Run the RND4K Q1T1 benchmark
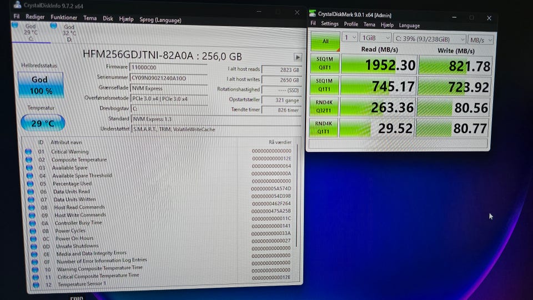533x300 pixels. coord(324,127)
